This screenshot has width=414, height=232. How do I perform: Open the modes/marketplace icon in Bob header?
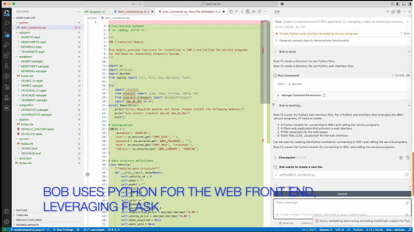pos(393,12)
